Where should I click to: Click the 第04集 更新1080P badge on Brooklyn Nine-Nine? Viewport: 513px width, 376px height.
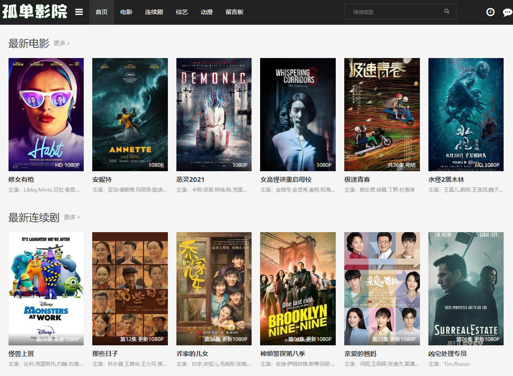pos(310,339)
